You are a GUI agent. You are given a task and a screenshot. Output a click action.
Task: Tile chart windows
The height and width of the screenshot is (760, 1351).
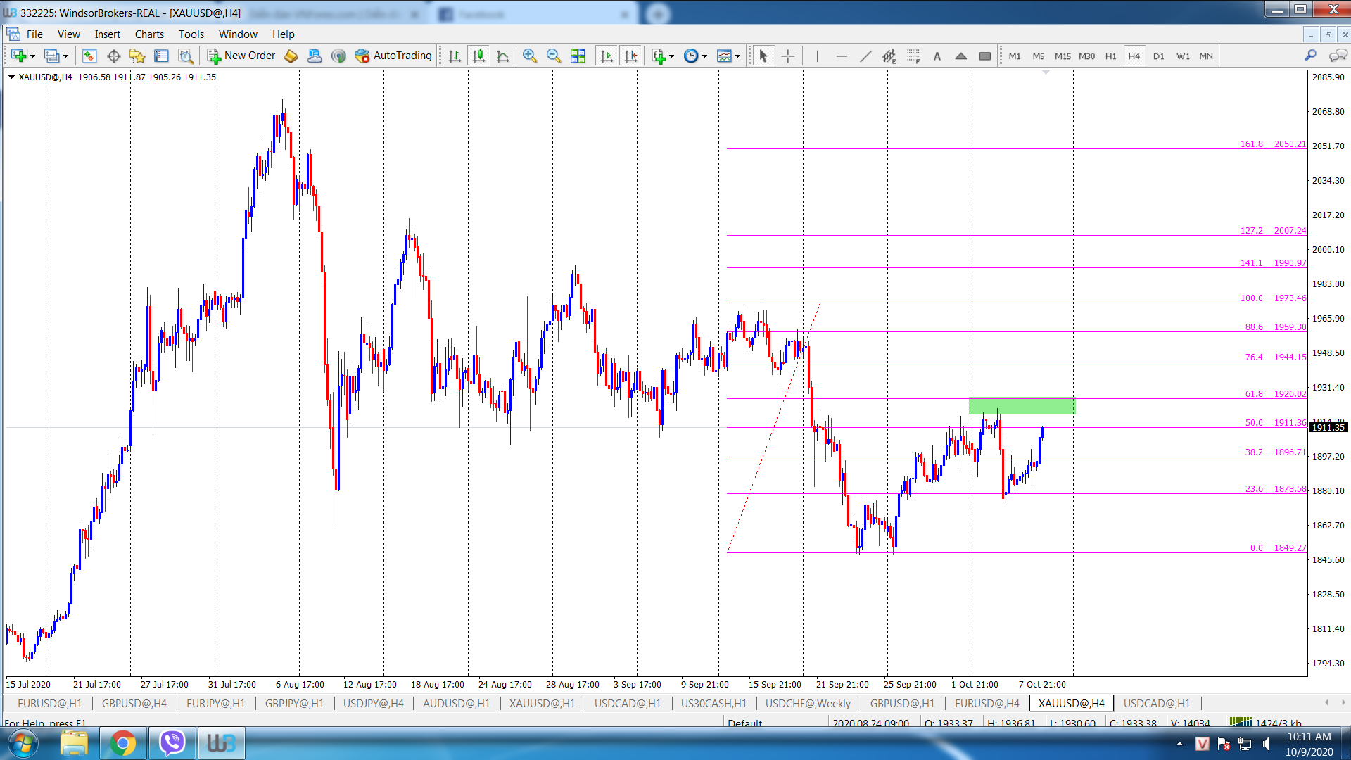tap(578, 56)
